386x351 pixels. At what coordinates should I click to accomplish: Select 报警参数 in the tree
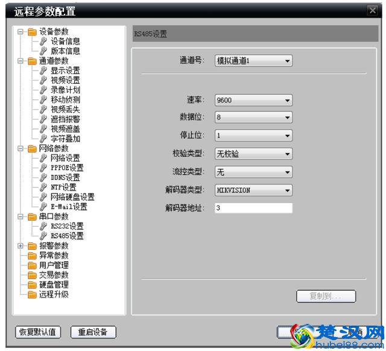pos(54,246)
